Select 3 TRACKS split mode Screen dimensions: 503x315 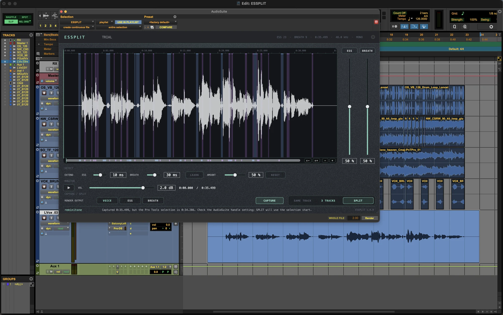(x=328, y=201)
